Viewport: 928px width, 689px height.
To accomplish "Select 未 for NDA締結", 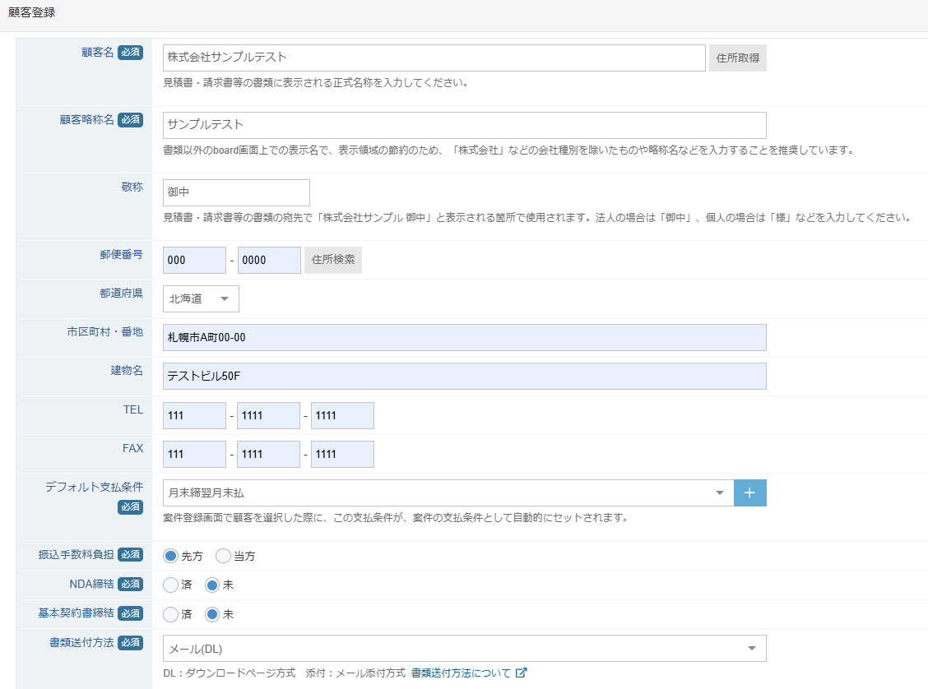I will [x=212, y=585].
